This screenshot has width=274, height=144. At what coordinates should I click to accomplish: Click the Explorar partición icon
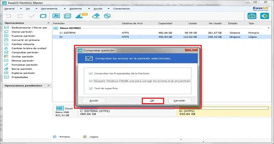pos(6,73)
